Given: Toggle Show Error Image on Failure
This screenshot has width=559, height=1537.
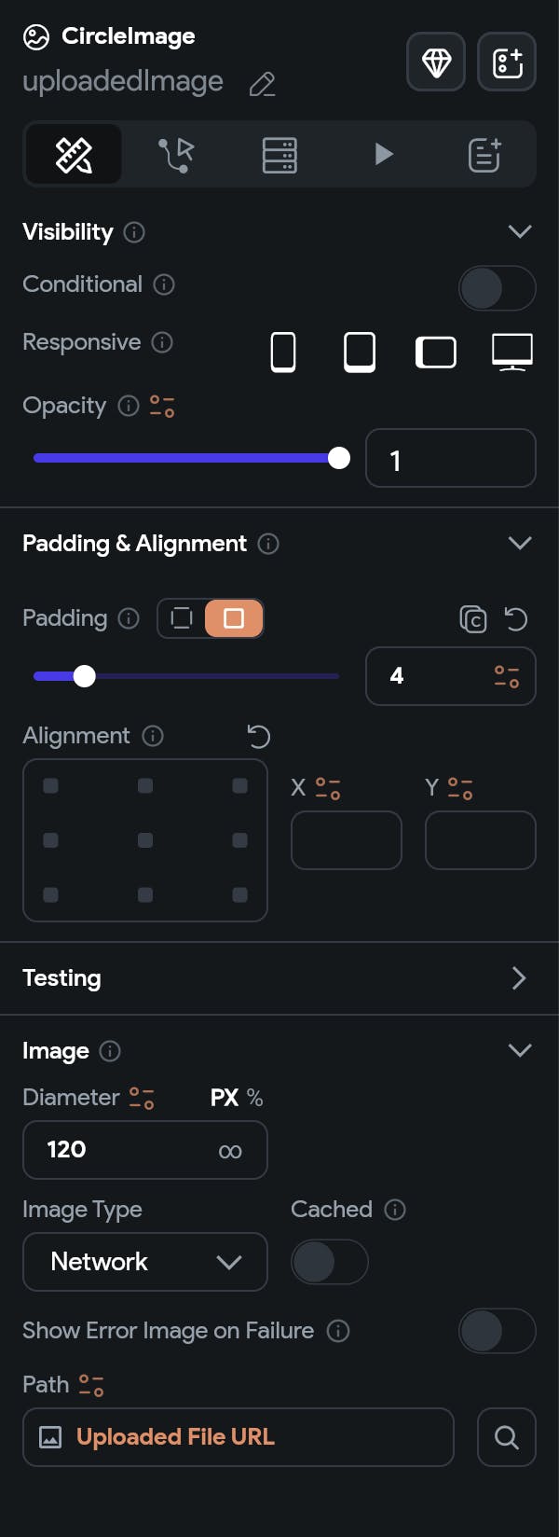Looking at the screenshot, I should click(497, 1331).
